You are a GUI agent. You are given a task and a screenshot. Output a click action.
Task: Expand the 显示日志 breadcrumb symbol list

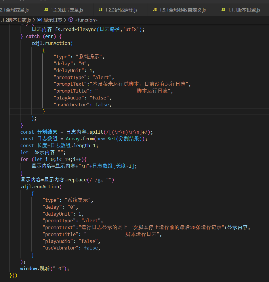pos(52,20)
